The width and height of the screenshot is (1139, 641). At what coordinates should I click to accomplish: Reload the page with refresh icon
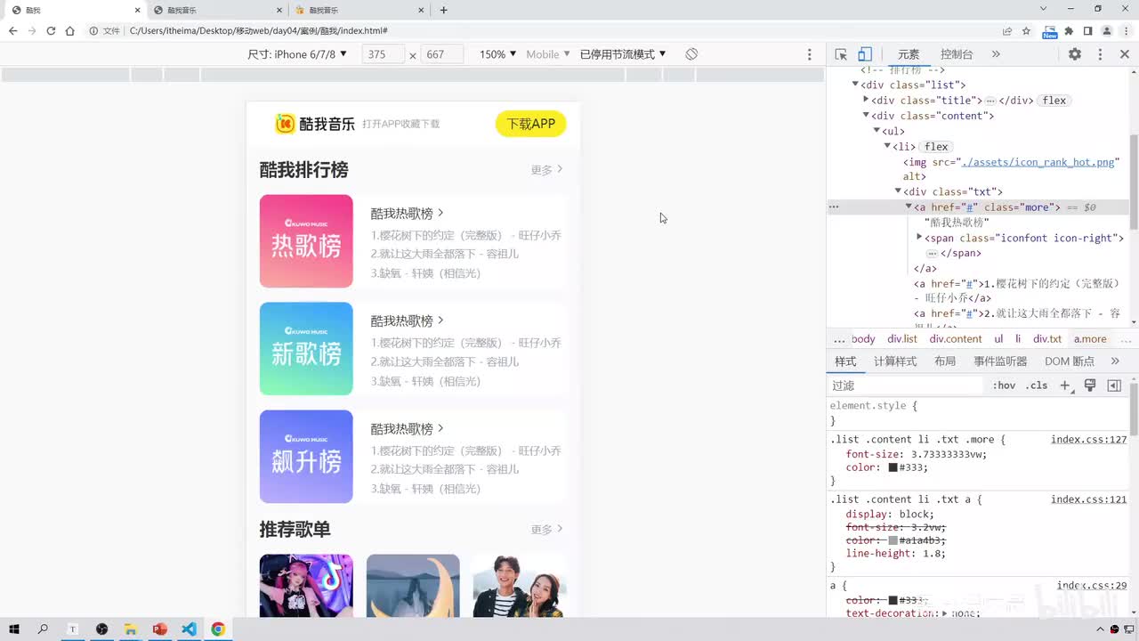coord(51,31)
